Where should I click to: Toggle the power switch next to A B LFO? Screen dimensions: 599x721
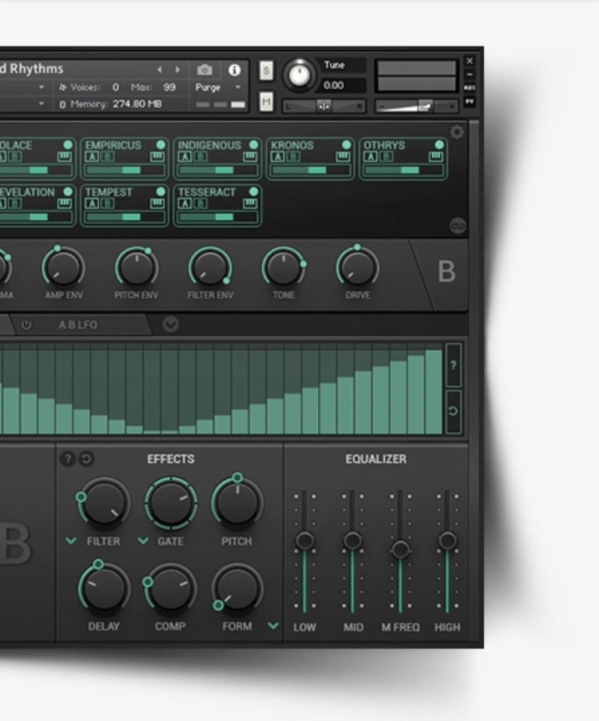pyautogui.click(x=27, y=325)
